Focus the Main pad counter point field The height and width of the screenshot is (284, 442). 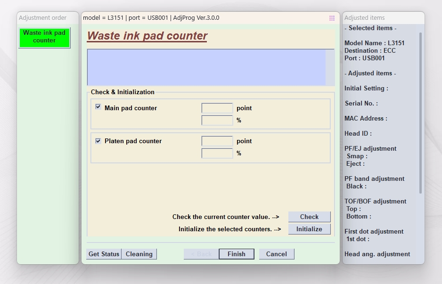pos(217,108)
